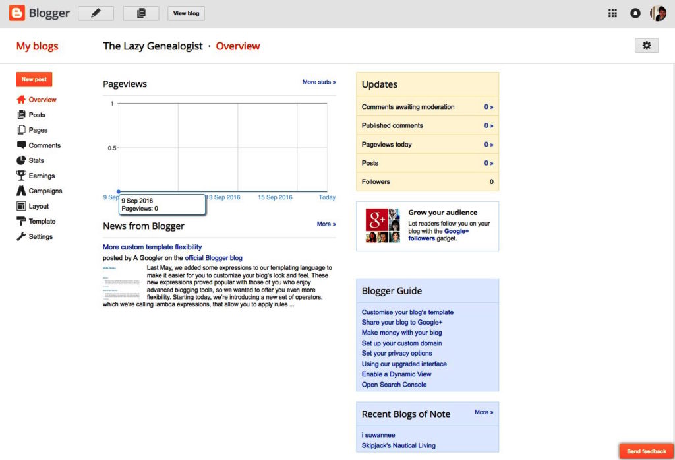Click the account profile avatar
This screenshot has height=460, width=675.
point(659,13)
